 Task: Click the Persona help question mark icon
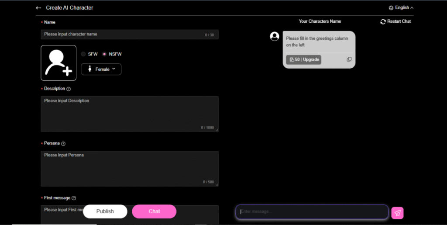click(63, 143)
